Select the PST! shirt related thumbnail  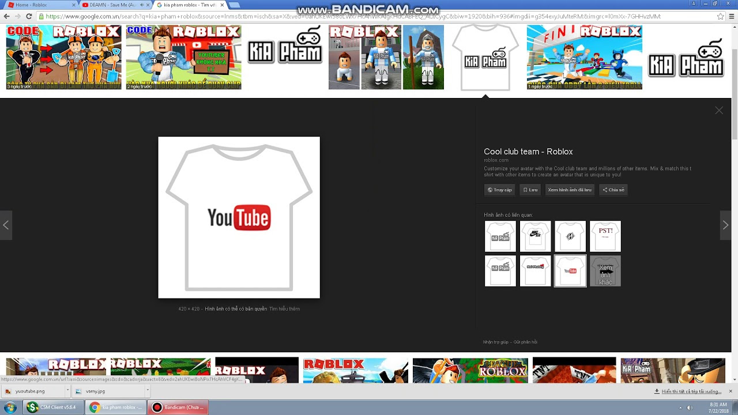point(605,236)
